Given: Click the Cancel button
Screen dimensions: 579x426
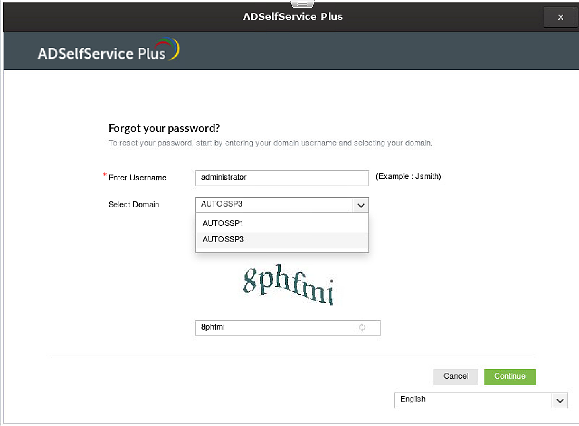Looking at the screenshot, I should click(456, 377).
